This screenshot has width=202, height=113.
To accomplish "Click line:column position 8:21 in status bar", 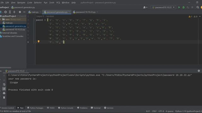I will coord(148,111).
